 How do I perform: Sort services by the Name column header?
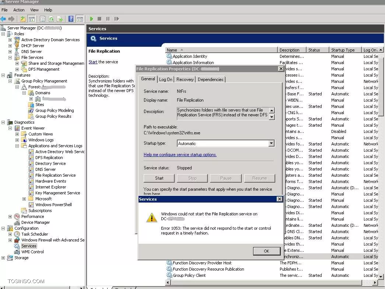(x=221, y=50)
